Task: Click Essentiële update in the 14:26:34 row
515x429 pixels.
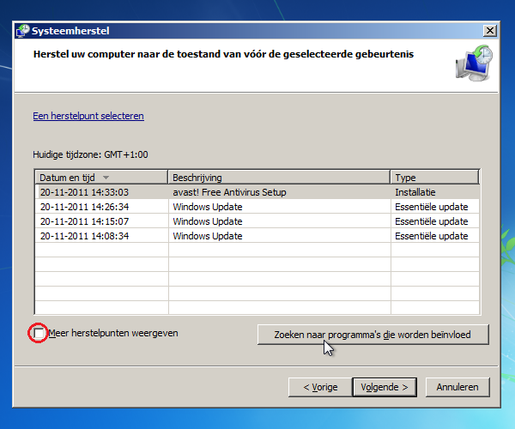Action: [x=432, y=207]
